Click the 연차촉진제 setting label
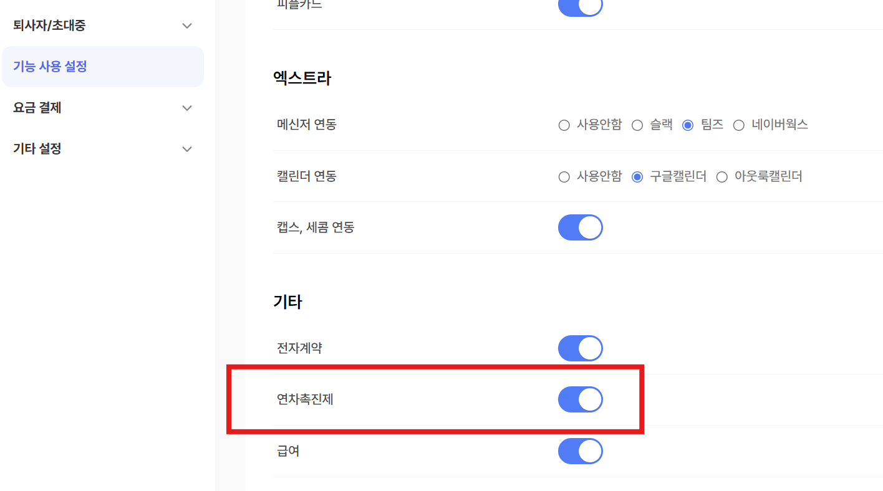This screenshot has height=491, width=883. [305, 399]
